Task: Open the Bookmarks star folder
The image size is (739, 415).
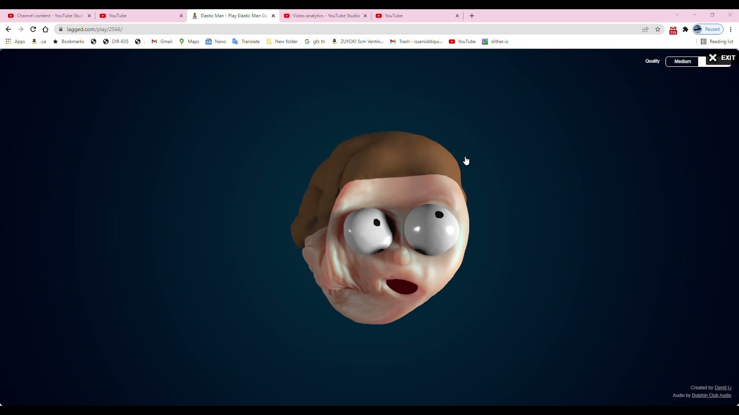Action: 68,41
